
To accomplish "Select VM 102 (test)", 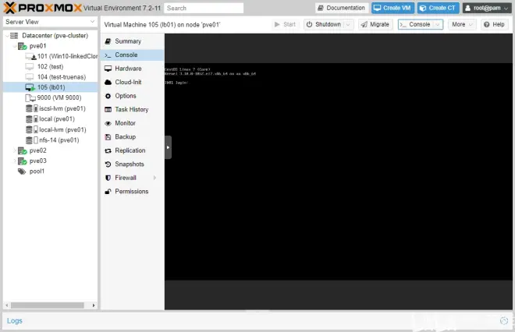I will coord(50,66).
